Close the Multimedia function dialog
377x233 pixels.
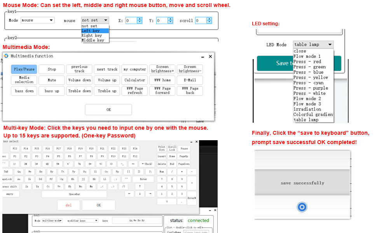tap(210, 56)
